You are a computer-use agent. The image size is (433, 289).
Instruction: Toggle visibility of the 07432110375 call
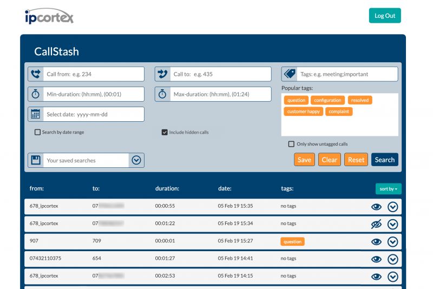point(376,259)
